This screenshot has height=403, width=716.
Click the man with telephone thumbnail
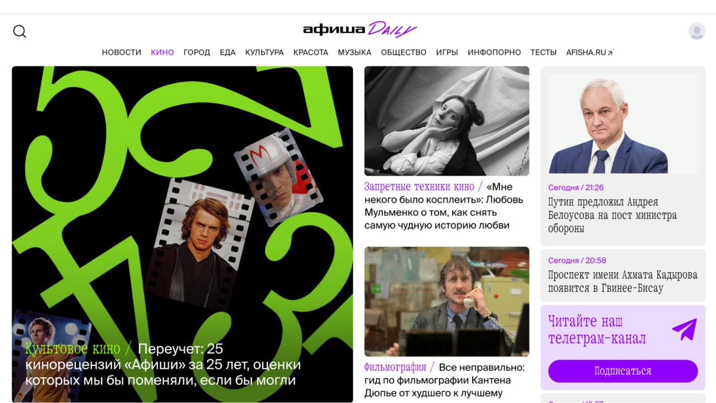tap(447, 302)
